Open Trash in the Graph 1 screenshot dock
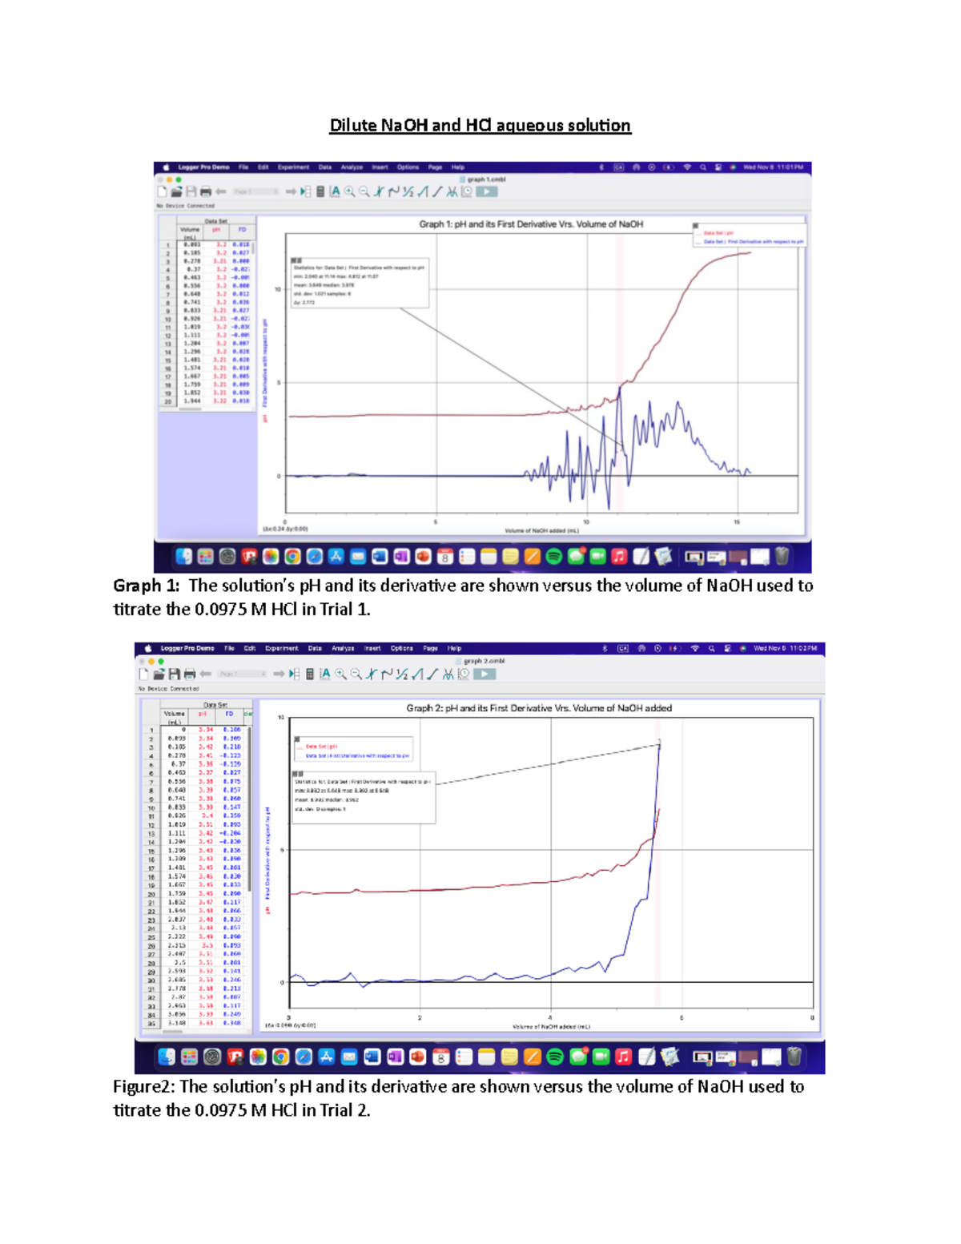The image size is (961, 1244). point(782,557)
